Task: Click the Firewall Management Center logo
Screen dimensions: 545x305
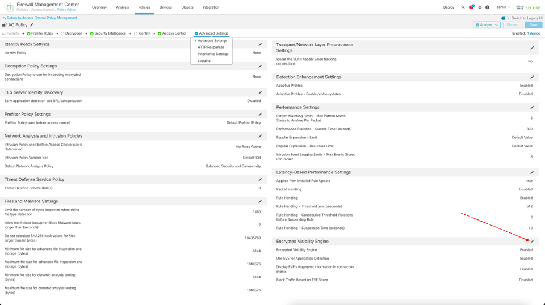Action: [9, 7]
